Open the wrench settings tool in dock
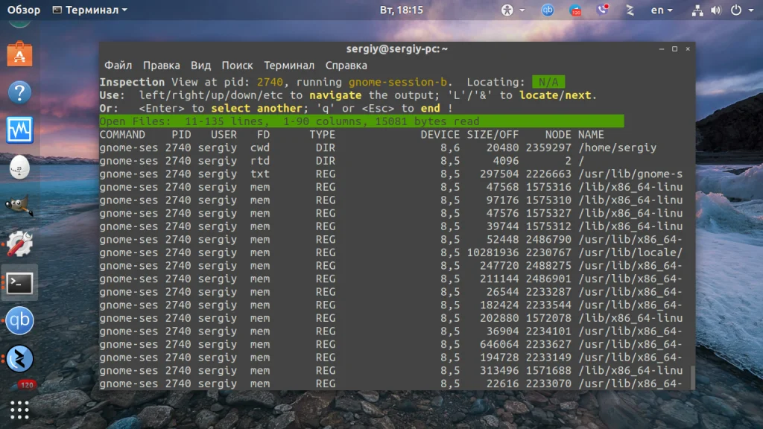 [x=19, y=244]
